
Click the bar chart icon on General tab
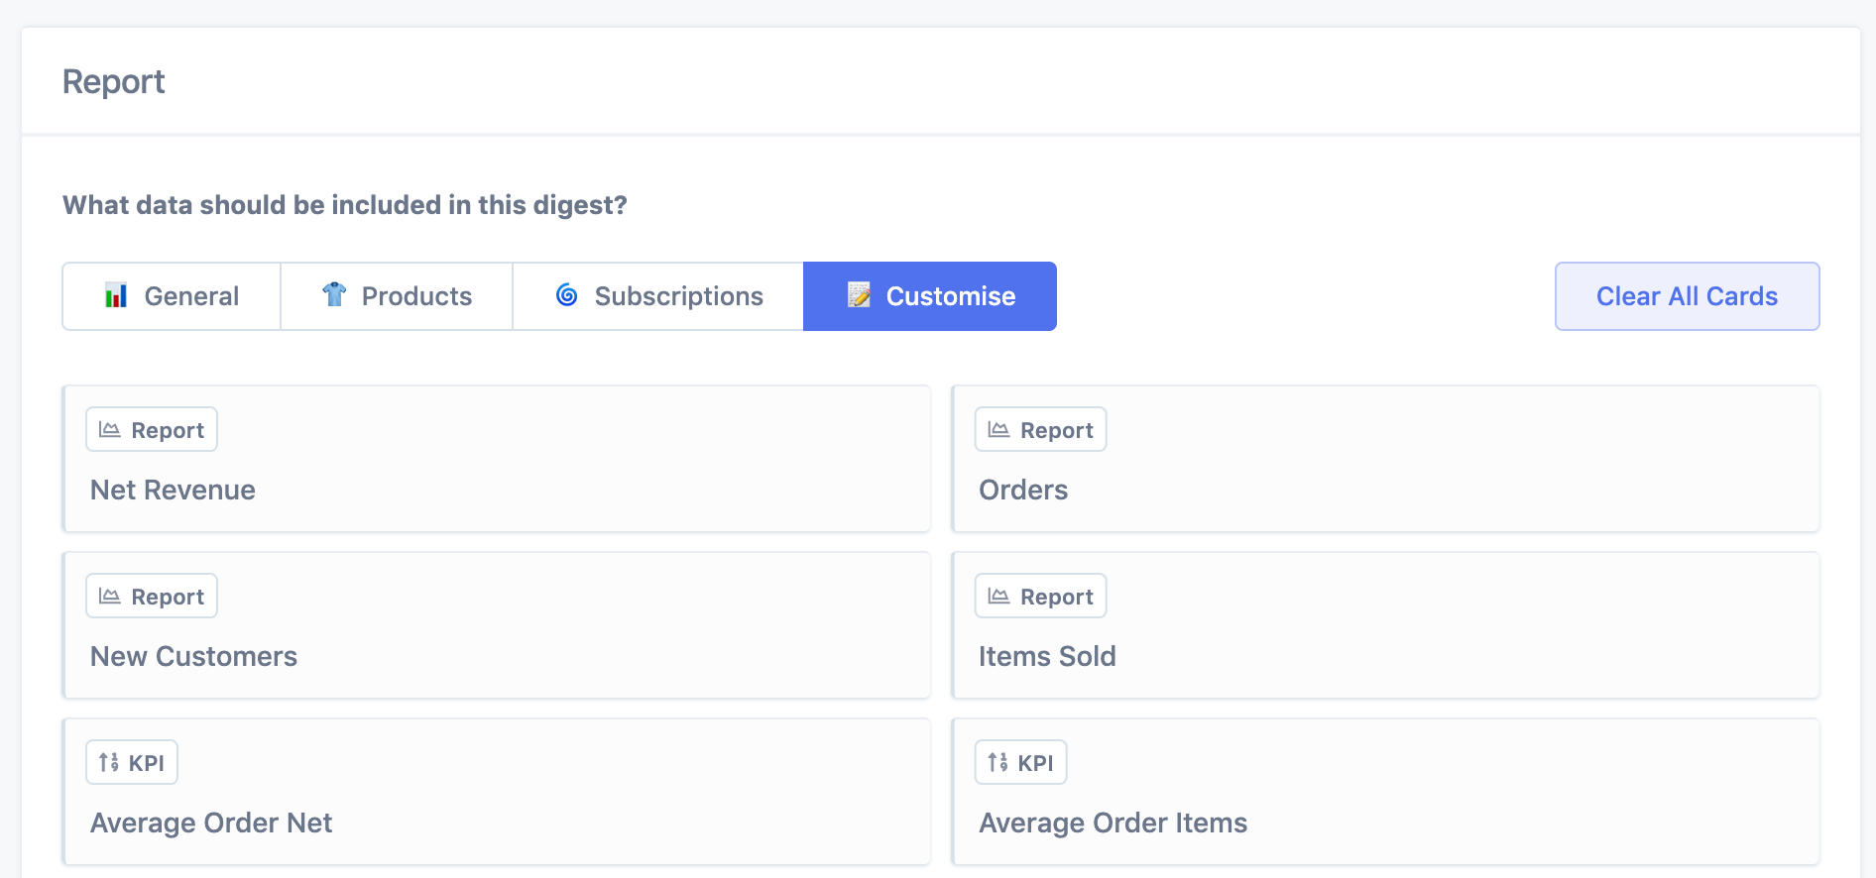click(116, 295)
